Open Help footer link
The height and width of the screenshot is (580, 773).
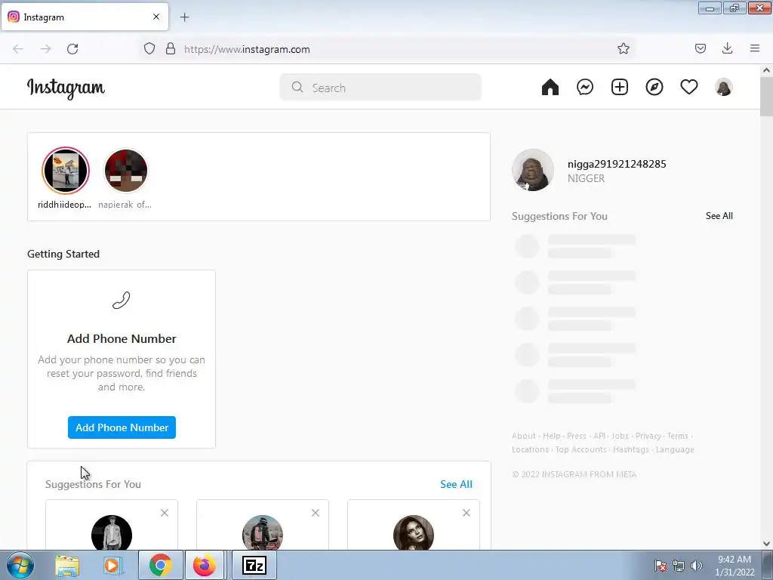point(552,436)
